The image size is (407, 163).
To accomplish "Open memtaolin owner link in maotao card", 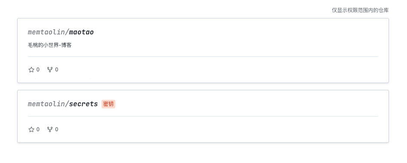I will tap(46, 32).
